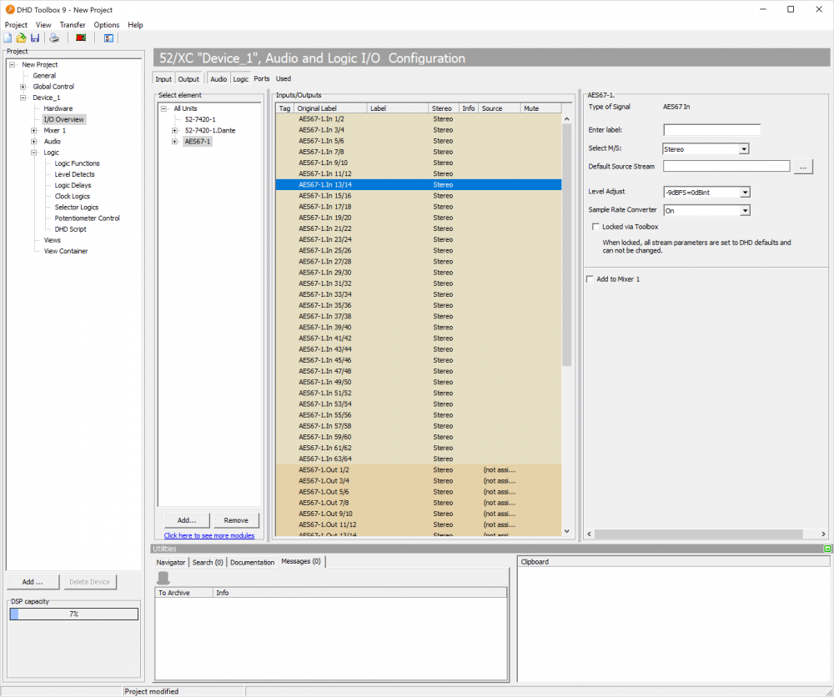The image size is (834, 697).
Task: Click the Add ... button in Project panel
Action: [33, 582]
